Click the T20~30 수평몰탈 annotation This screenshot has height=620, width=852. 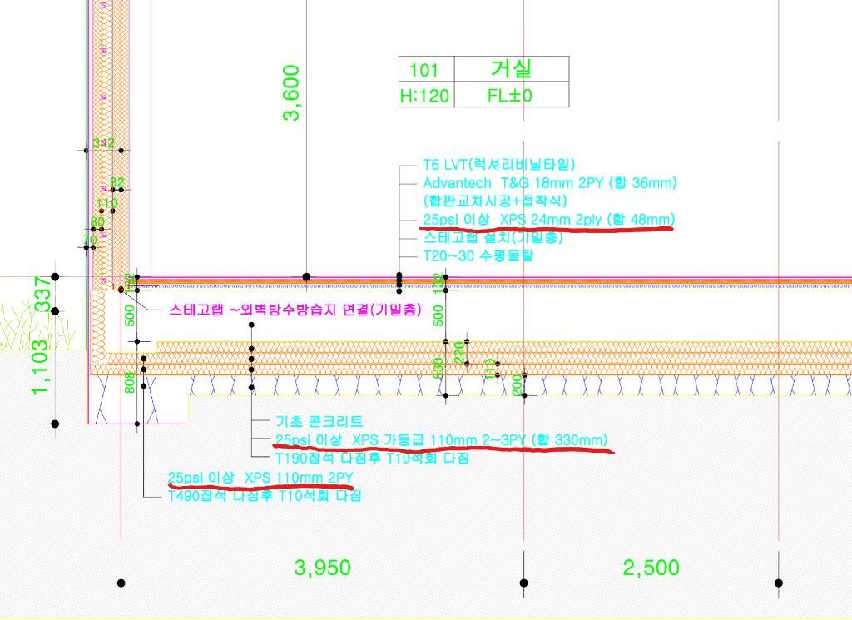(x=478, y=255)
